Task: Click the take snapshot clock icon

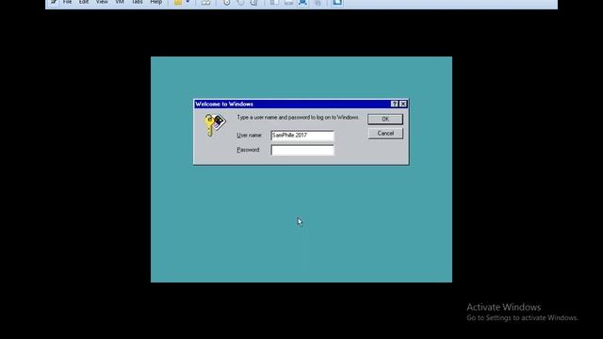Action: [226, 3]
